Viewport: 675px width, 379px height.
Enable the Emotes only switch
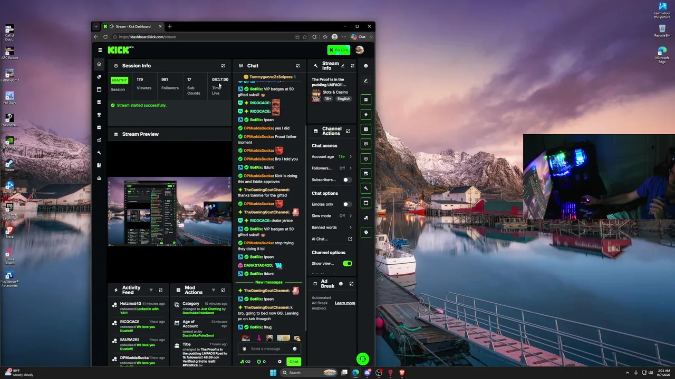[x=346, y=204]
